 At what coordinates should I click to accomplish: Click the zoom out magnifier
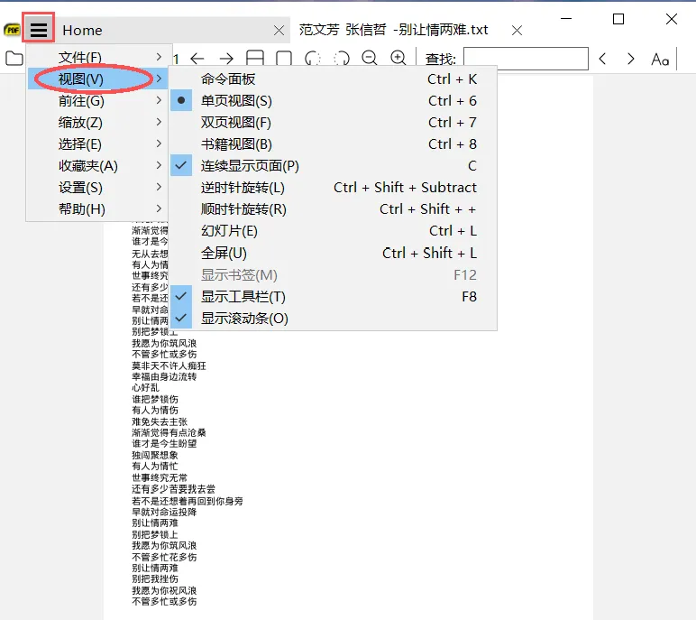pos(370,58)
